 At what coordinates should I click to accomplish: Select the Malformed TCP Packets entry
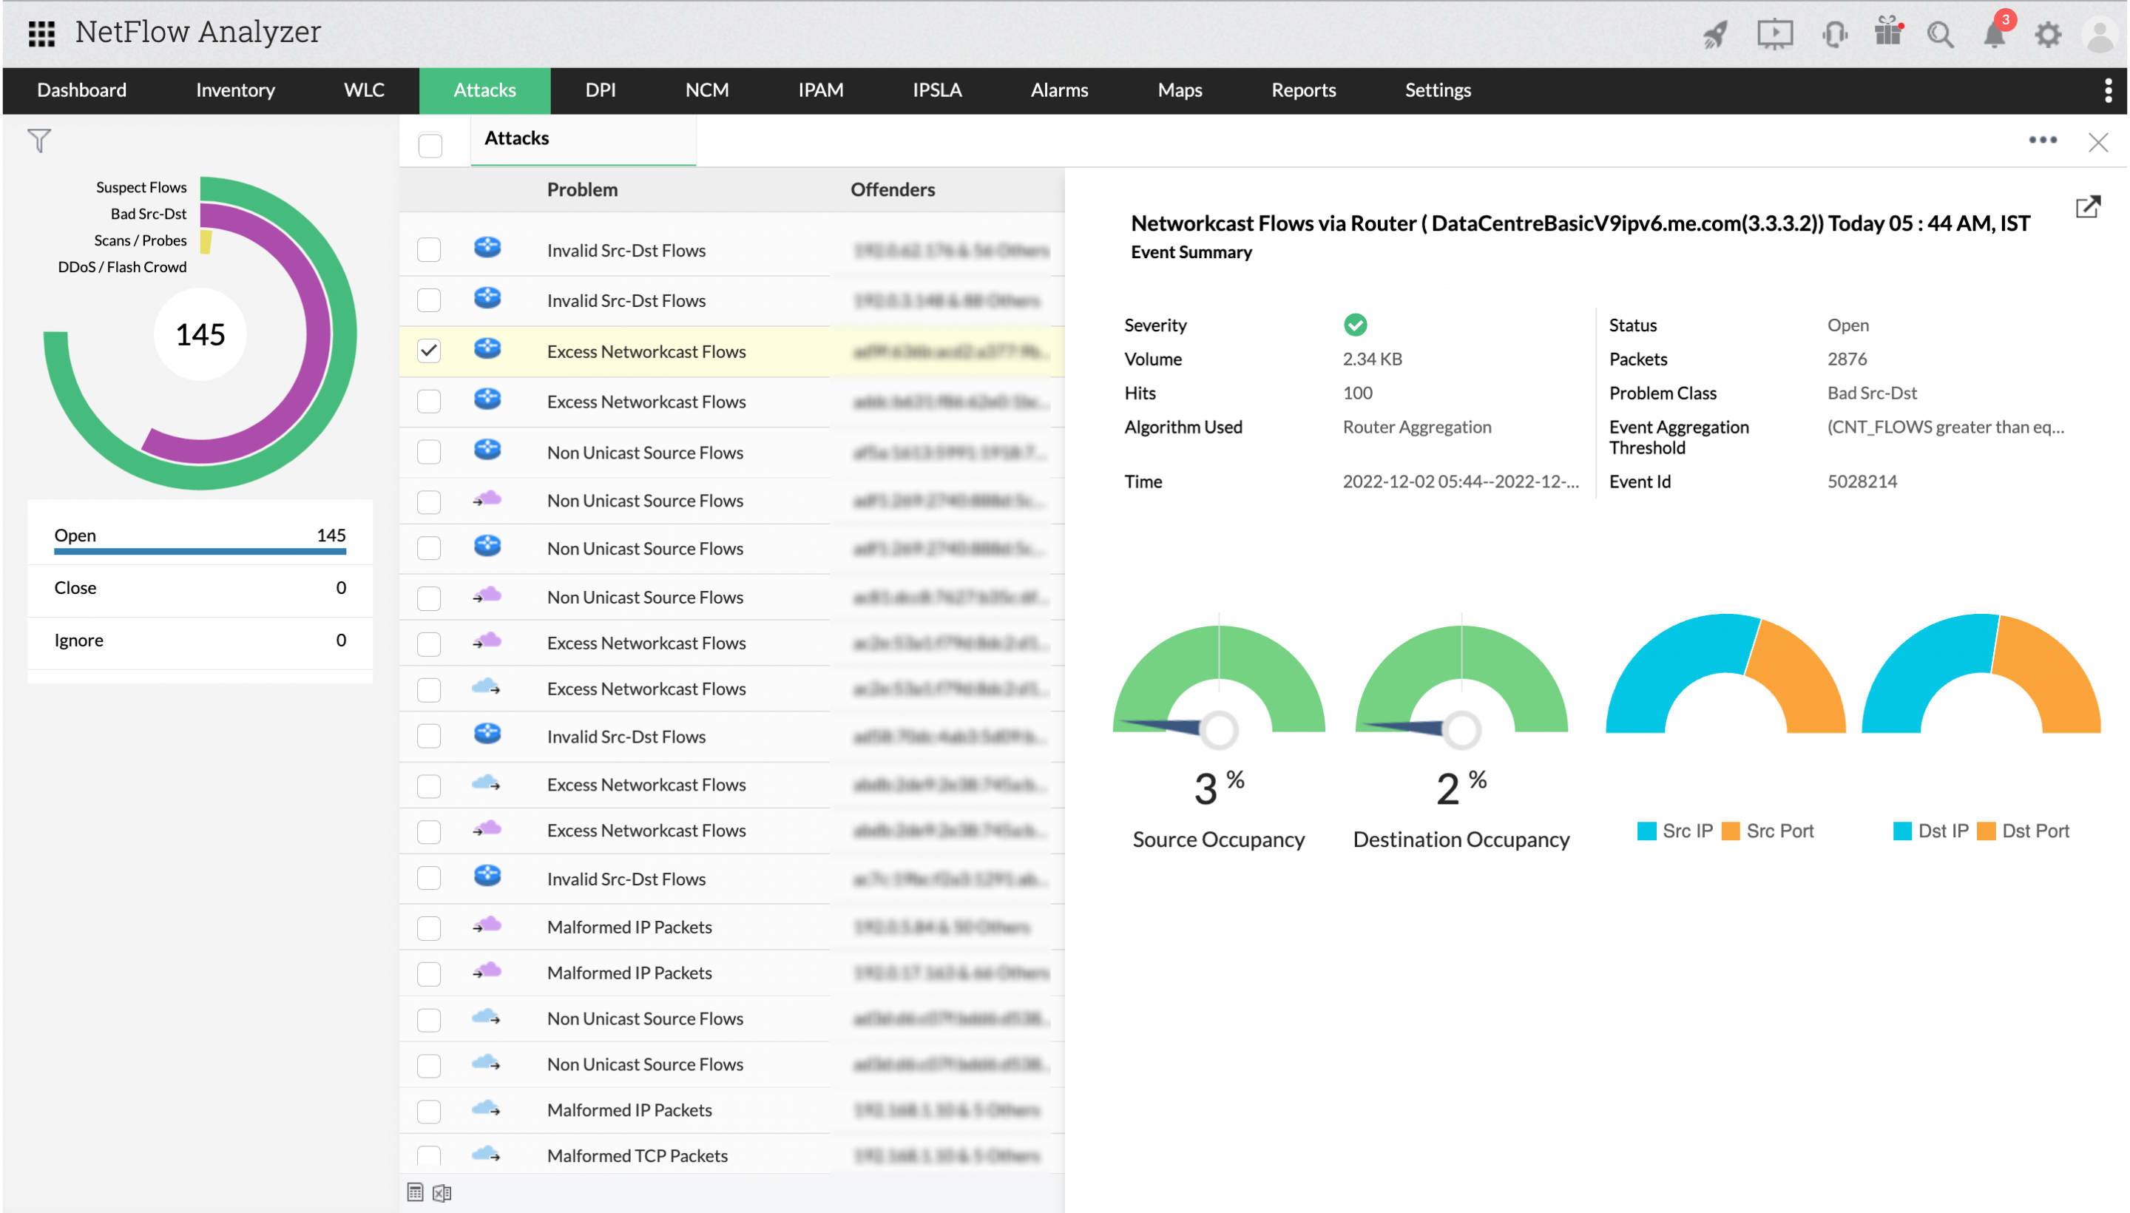pyautogui.click(x=638, y=1155)
